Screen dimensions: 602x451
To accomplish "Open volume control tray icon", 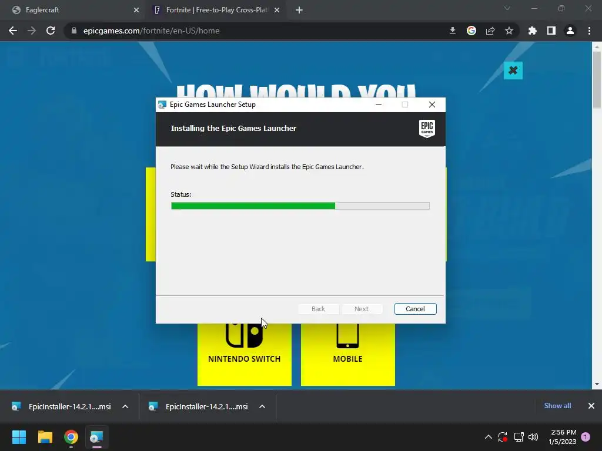I will (x=533, y=437).
